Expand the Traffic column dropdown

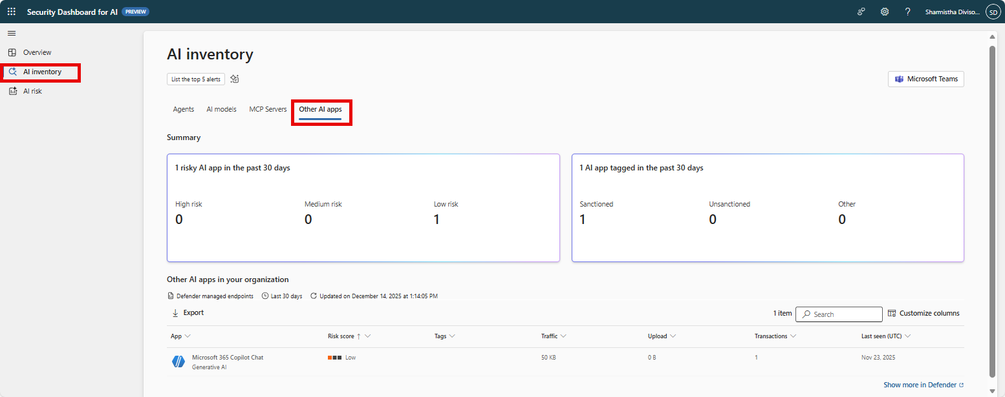(x=564, y=336)
